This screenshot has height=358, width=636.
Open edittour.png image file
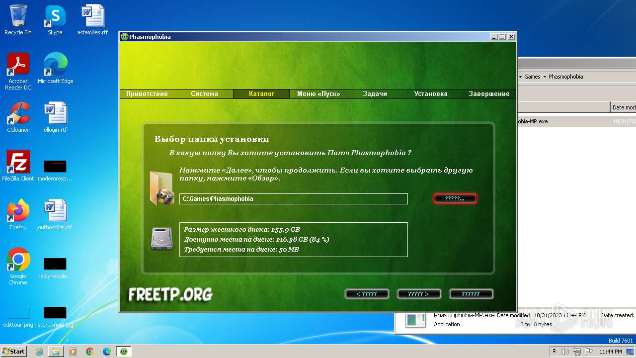(x=18, y=317)
